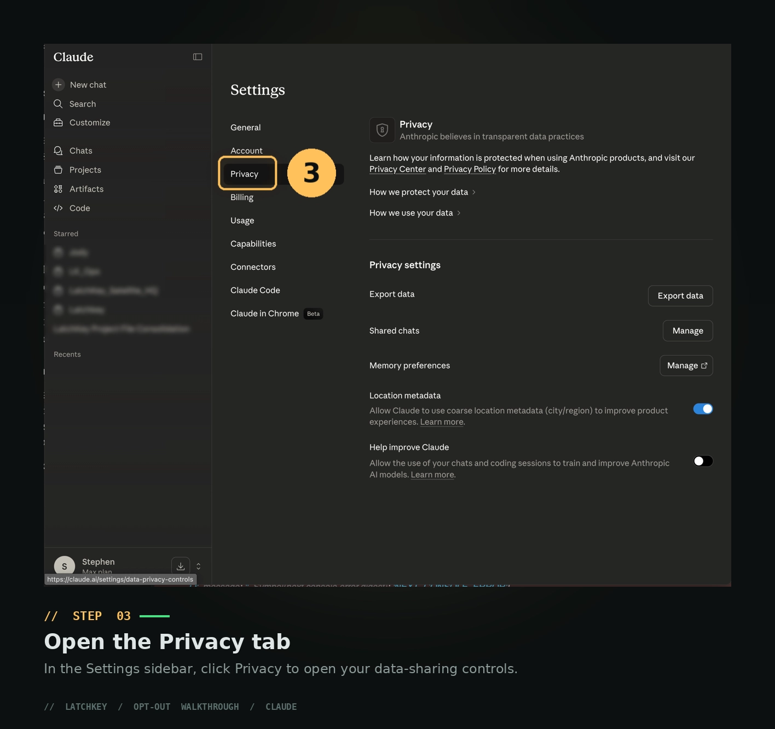Click the New chat plus icon
This screenshot has width=775, height=729.
(59, 85)
